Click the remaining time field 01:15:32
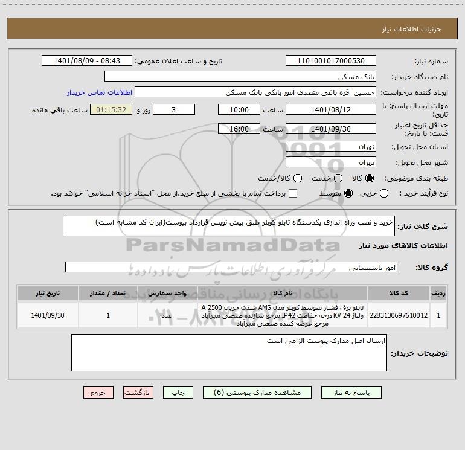 pyautogui.click(x=111, y=109)
